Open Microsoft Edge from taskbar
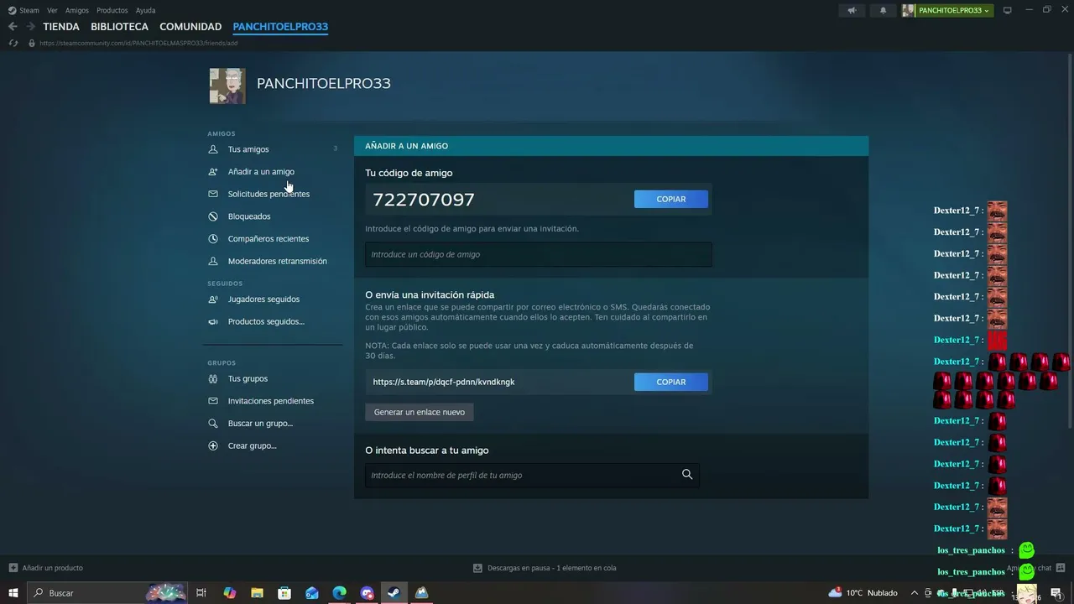Screen dimensions: 1074x604 [339, 593]
